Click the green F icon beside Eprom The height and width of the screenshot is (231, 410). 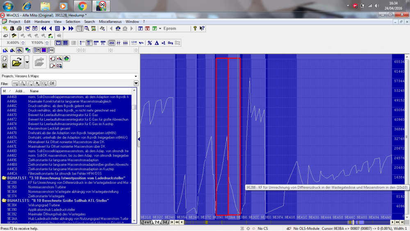tap(155, 28)
